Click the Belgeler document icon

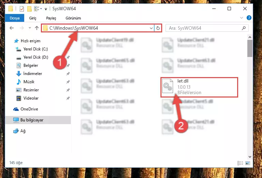(x=18, y=65)
